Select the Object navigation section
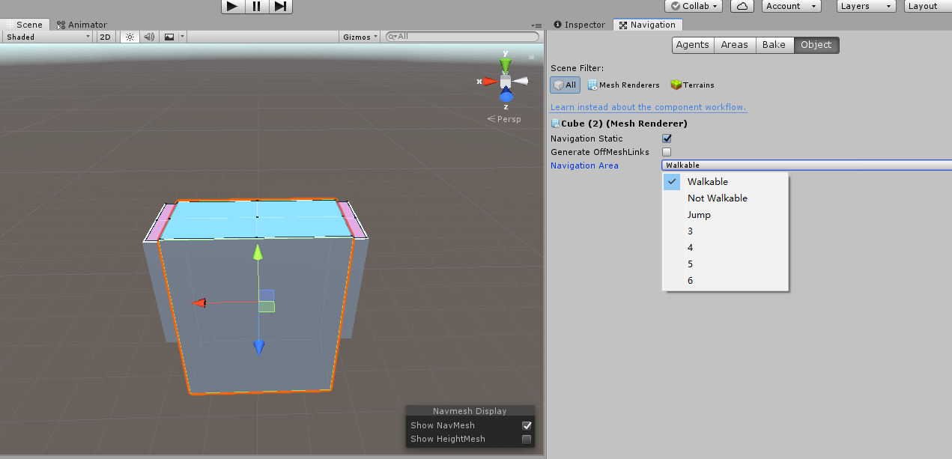The image size is (952, 459). (816, 45)
